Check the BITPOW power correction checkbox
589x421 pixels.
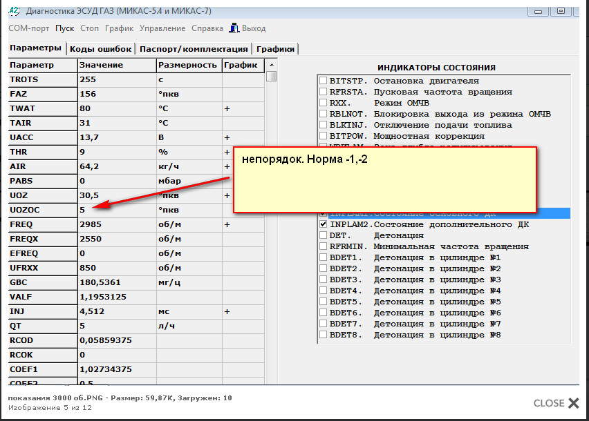[323, 136]
